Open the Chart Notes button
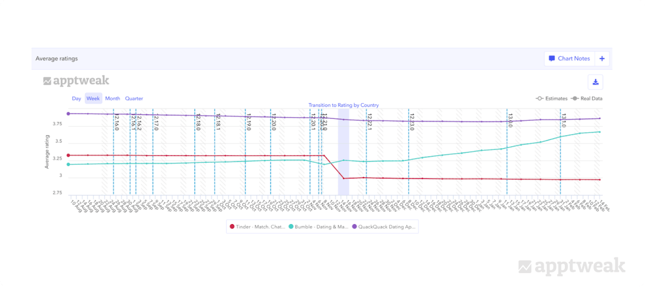This screenshot has width=645, height=287. click(x=569, y=59)
